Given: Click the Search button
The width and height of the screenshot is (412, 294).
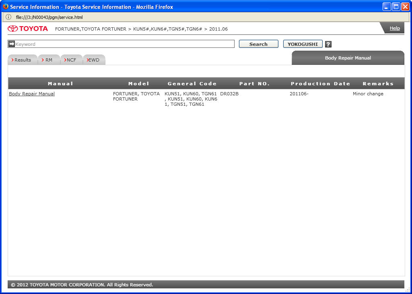Looking at the screenshot, I should pyautogui.click(x=258, y=44).
